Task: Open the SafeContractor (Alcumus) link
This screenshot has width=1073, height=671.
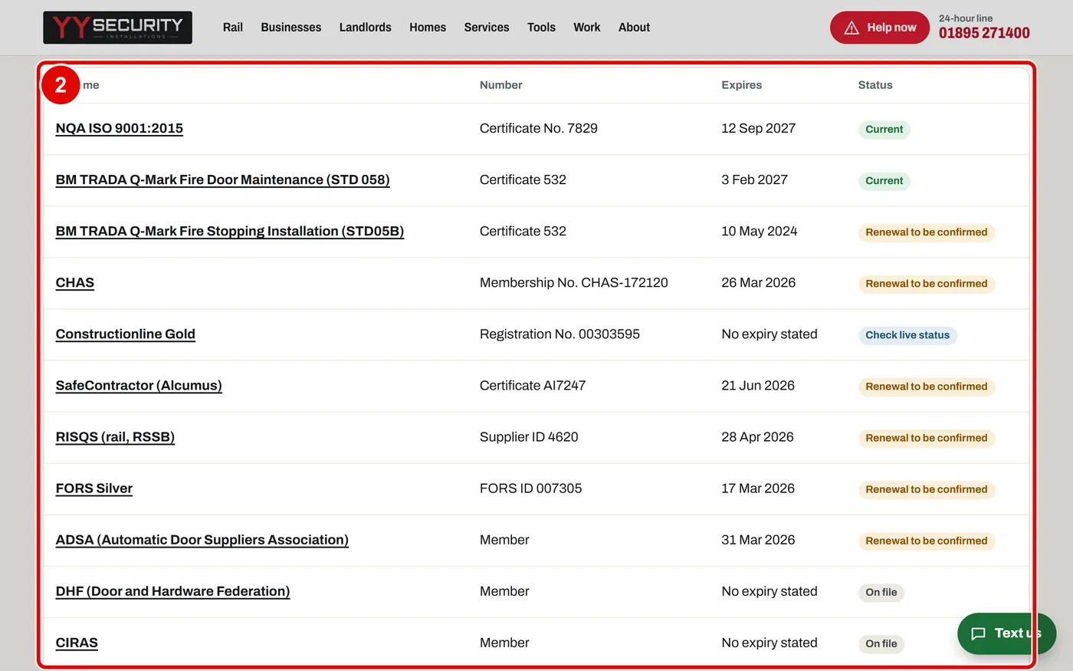Action: click(x=139, y=386)
